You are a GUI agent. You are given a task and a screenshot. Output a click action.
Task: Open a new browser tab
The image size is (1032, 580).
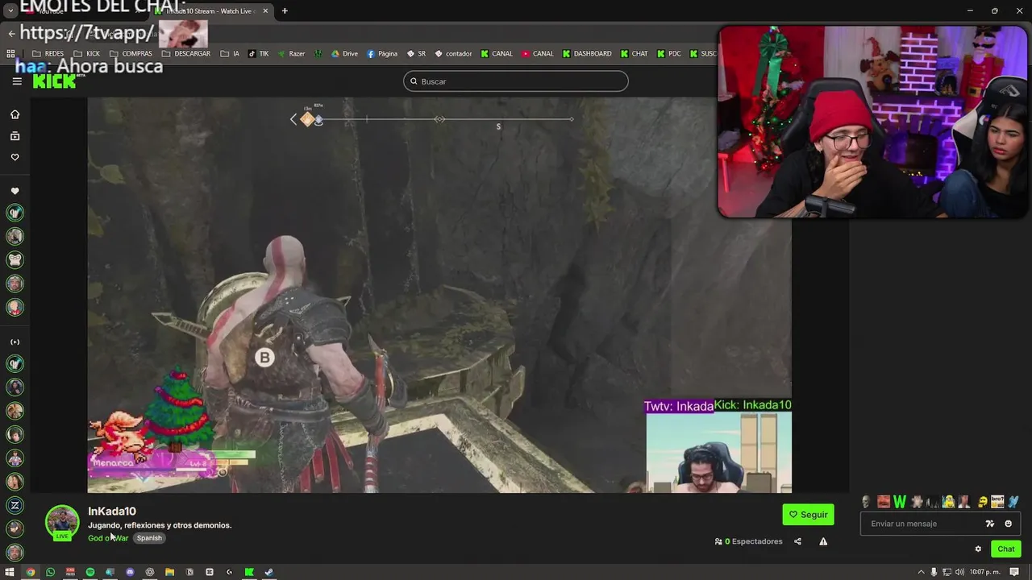[285, 11]
